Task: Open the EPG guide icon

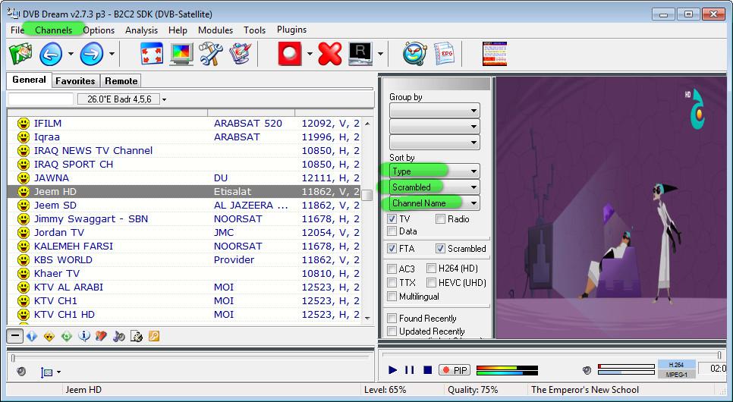Action: pyautogui.click(x=444, y=54)
